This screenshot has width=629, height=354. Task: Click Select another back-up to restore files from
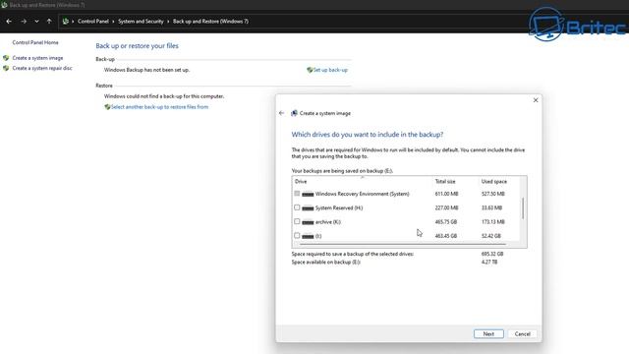(x=159, y=107)
